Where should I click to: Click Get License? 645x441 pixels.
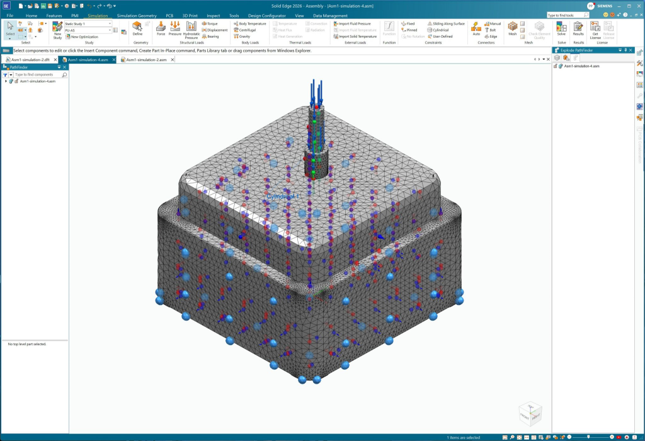[595, 30]
